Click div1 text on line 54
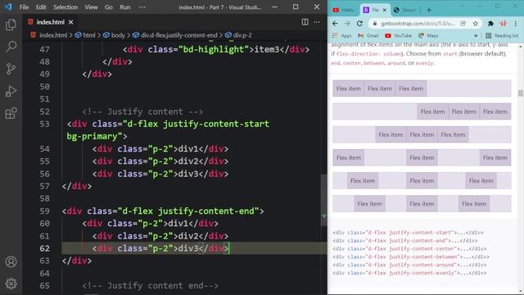The image size is (524, 295). (188, 149)
